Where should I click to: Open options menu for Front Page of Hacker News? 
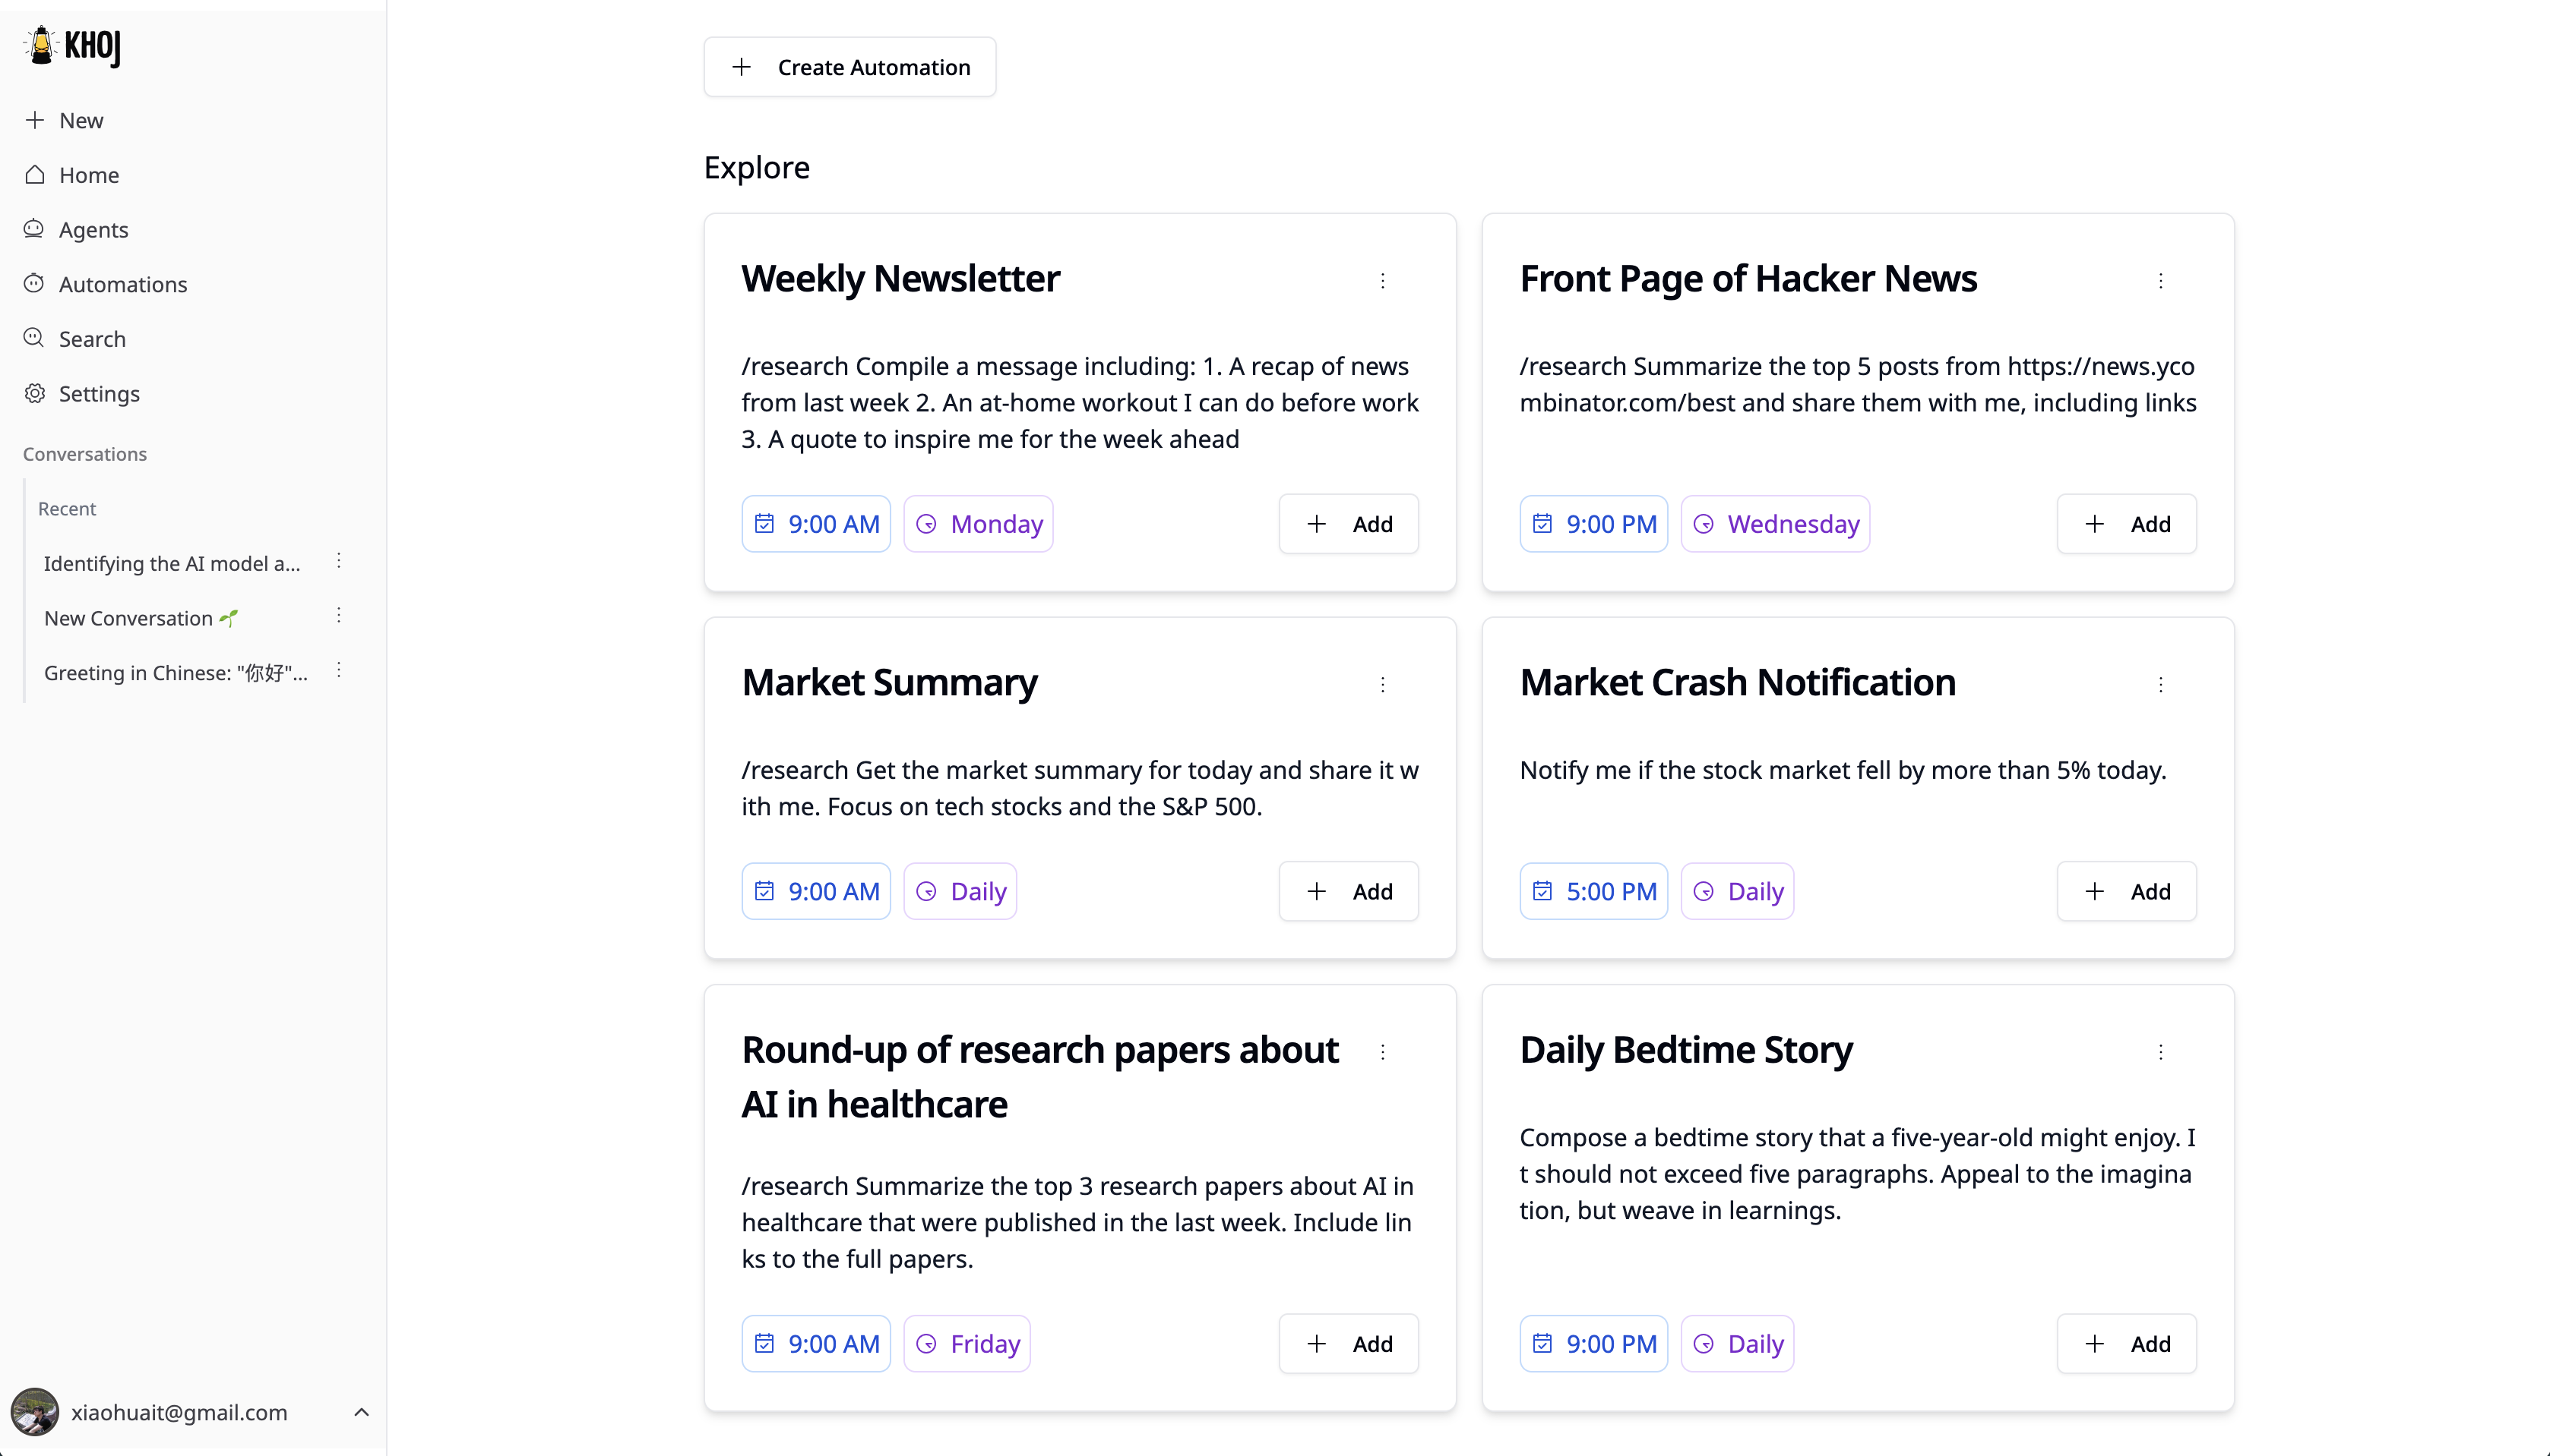click(x=2159, y=281)
